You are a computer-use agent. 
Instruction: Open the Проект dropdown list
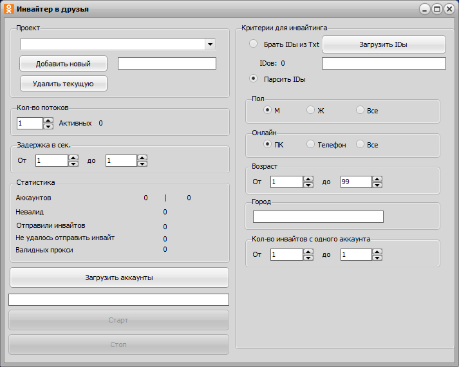pyautogui.click(x=210, y=44)
